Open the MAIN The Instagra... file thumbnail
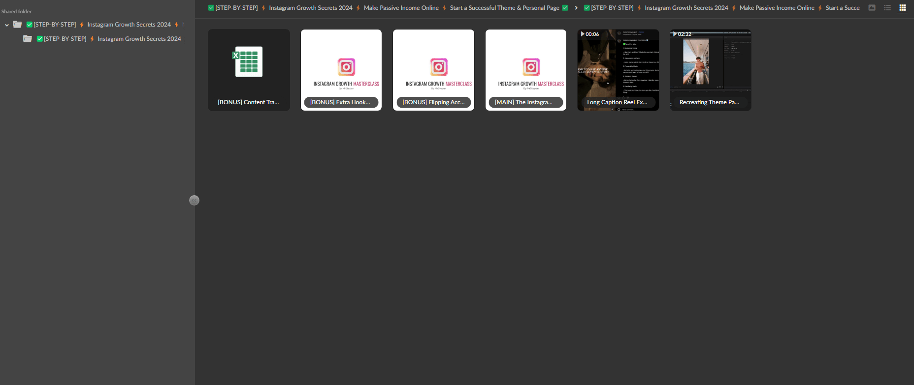The height and width of the screenshot is (385, 914). (x=526, y=70)
